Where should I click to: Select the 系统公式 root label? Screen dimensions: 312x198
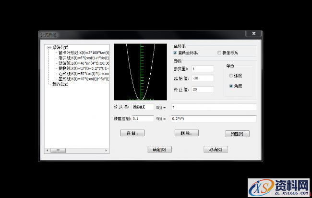(x=60, y=48)
